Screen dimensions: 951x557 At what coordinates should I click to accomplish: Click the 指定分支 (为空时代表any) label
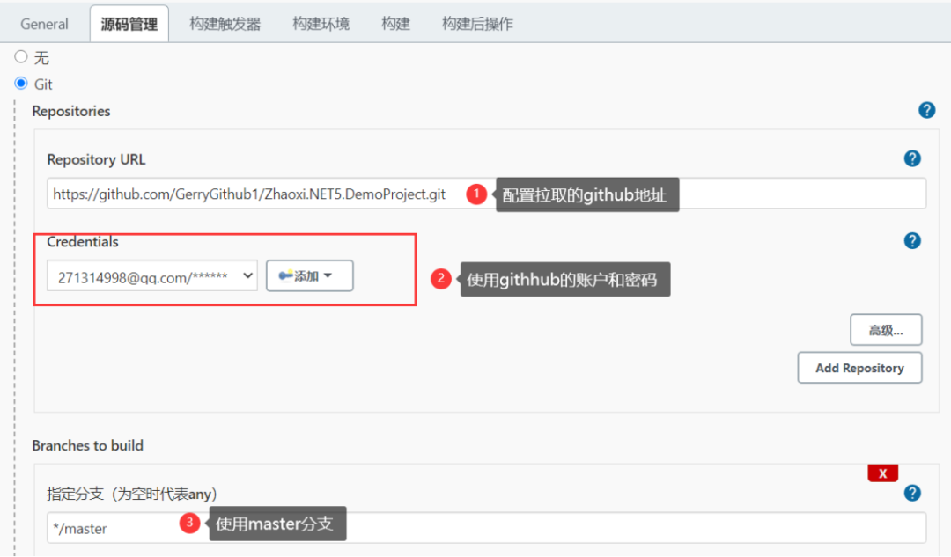pyautogui.click(x=132, y=494)
